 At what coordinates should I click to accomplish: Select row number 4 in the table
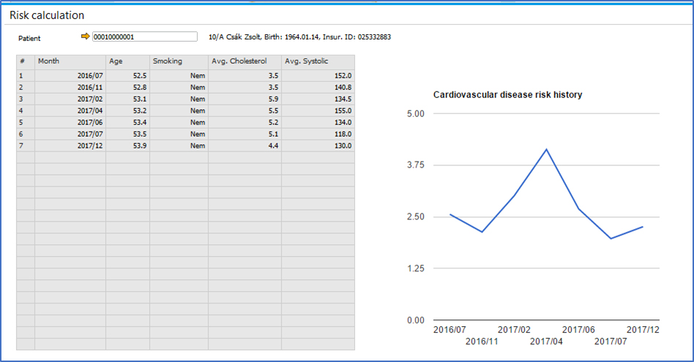pyautogui.click(x=26, y=110)
